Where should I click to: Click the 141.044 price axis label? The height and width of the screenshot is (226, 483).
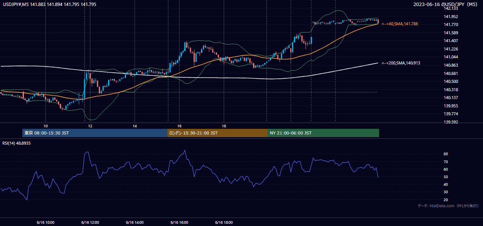point(451,57)
